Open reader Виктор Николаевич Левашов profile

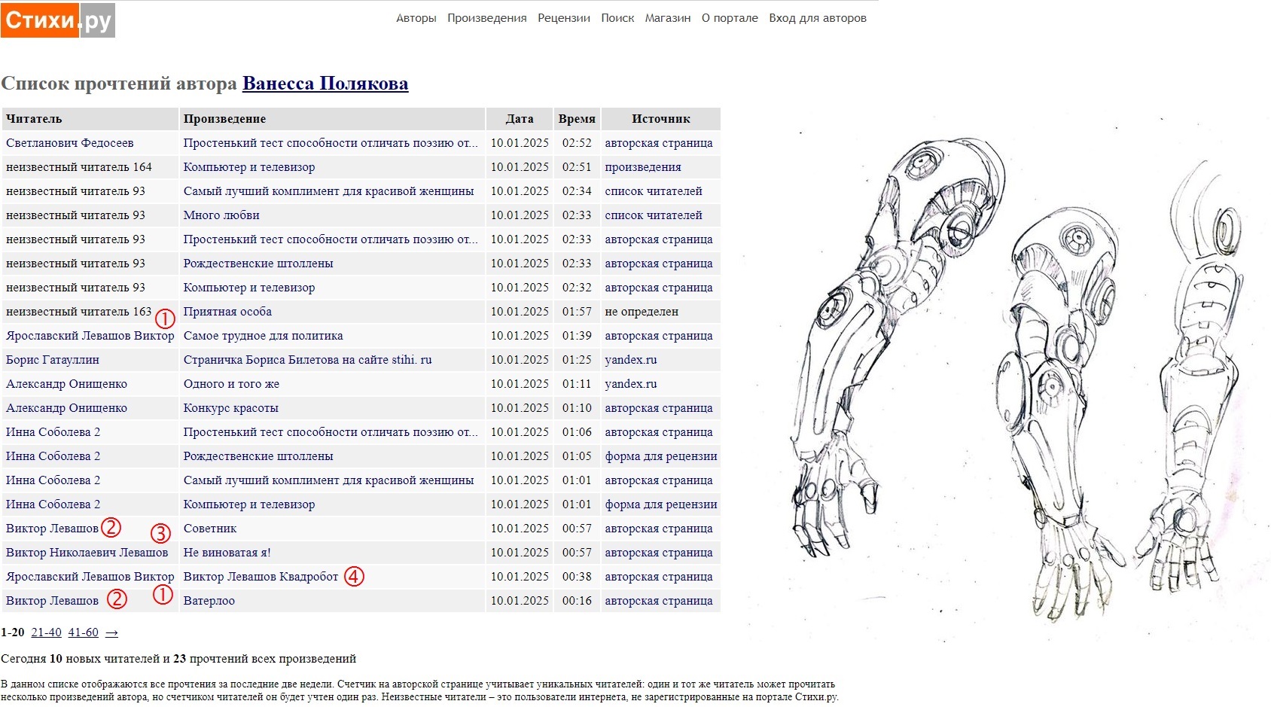pos(87,553)
